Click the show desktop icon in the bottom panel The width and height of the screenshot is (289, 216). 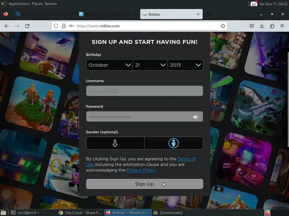(x=3, y=213)
